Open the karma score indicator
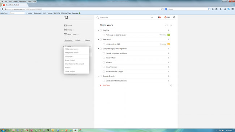Viewport: 235px width, 132px height. pos(167,17)
